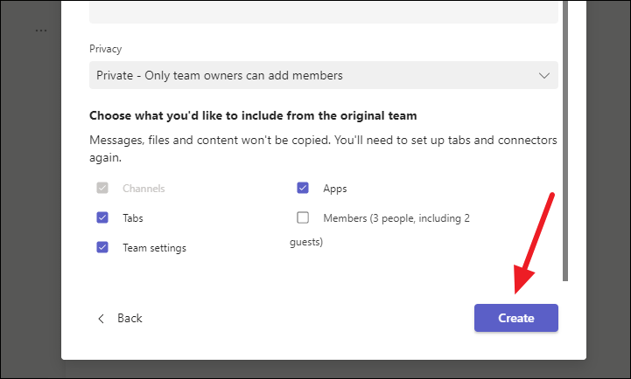Click the left chevron beside Back

tap(102, 318)
